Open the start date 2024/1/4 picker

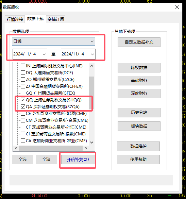click(x=44, y=54)
